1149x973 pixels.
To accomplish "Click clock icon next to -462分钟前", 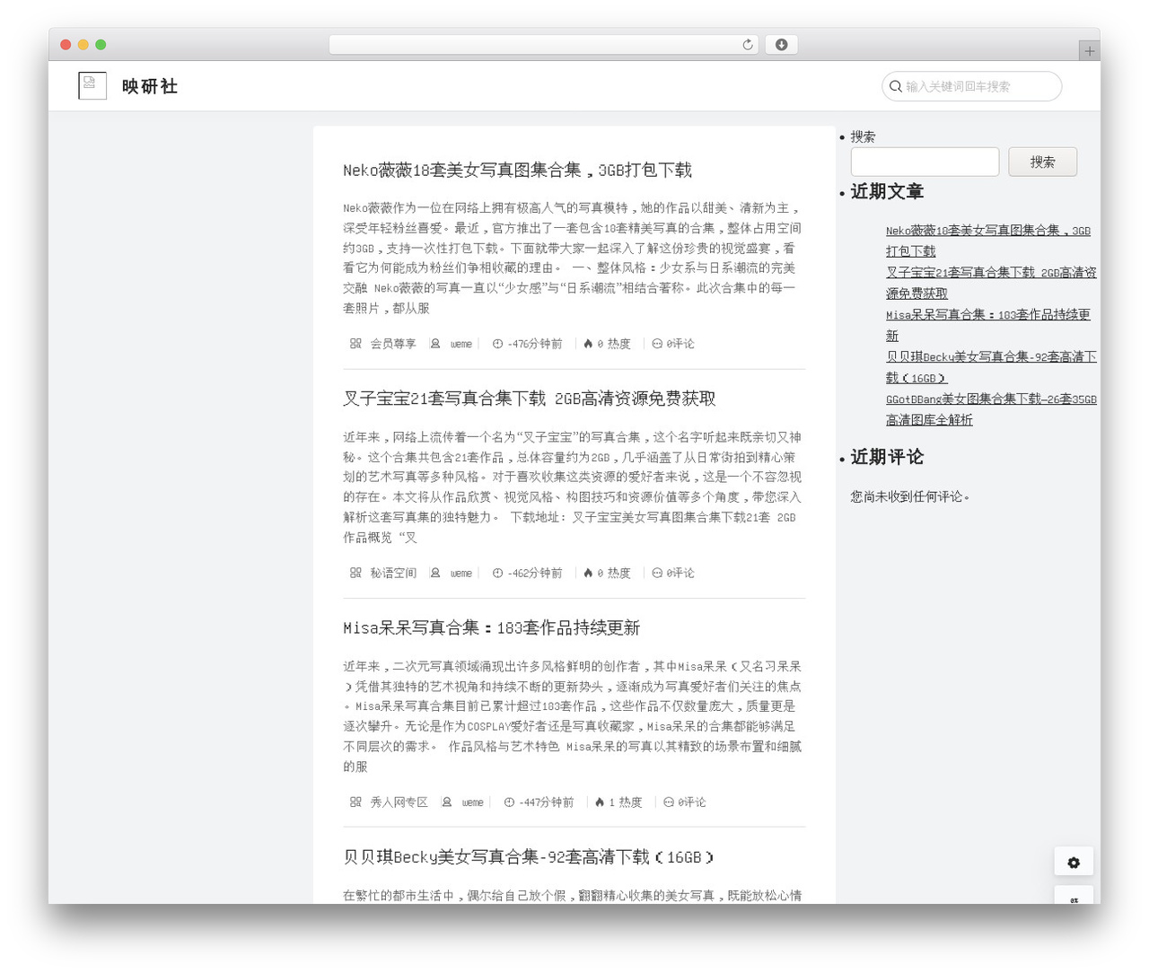I will (x=497, y=573).
